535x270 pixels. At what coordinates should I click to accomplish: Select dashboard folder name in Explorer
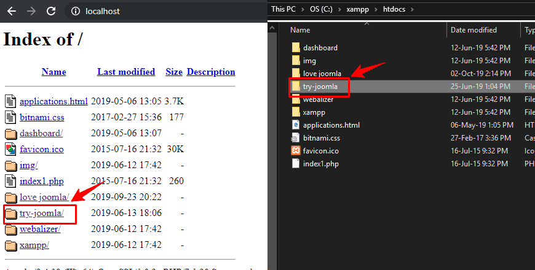click(320, 48)
